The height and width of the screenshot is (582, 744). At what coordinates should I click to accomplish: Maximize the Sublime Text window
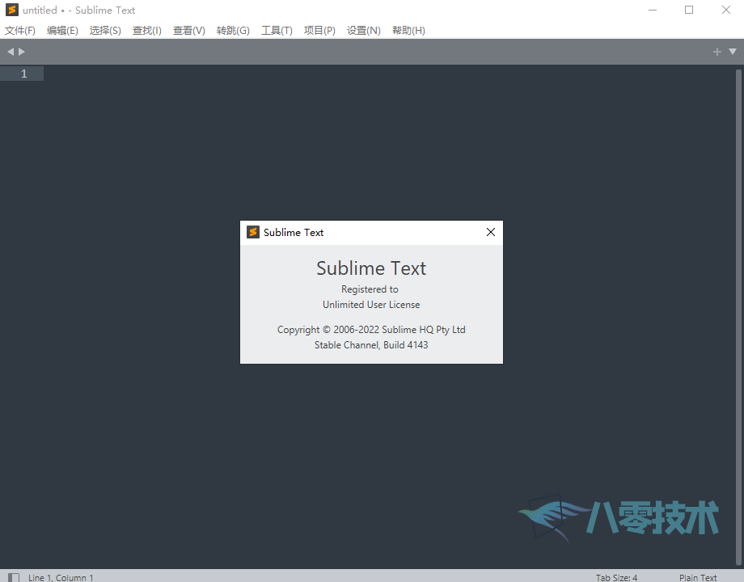coord(689,11)
